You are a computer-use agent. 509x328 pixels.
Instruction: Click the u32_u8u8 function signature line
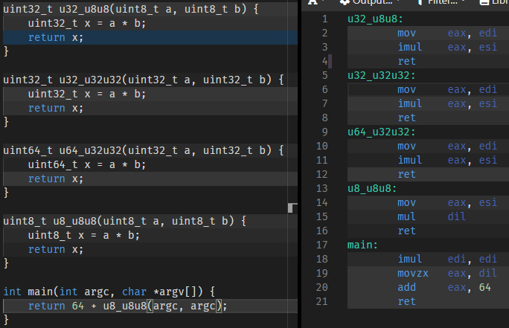point(131,9)
